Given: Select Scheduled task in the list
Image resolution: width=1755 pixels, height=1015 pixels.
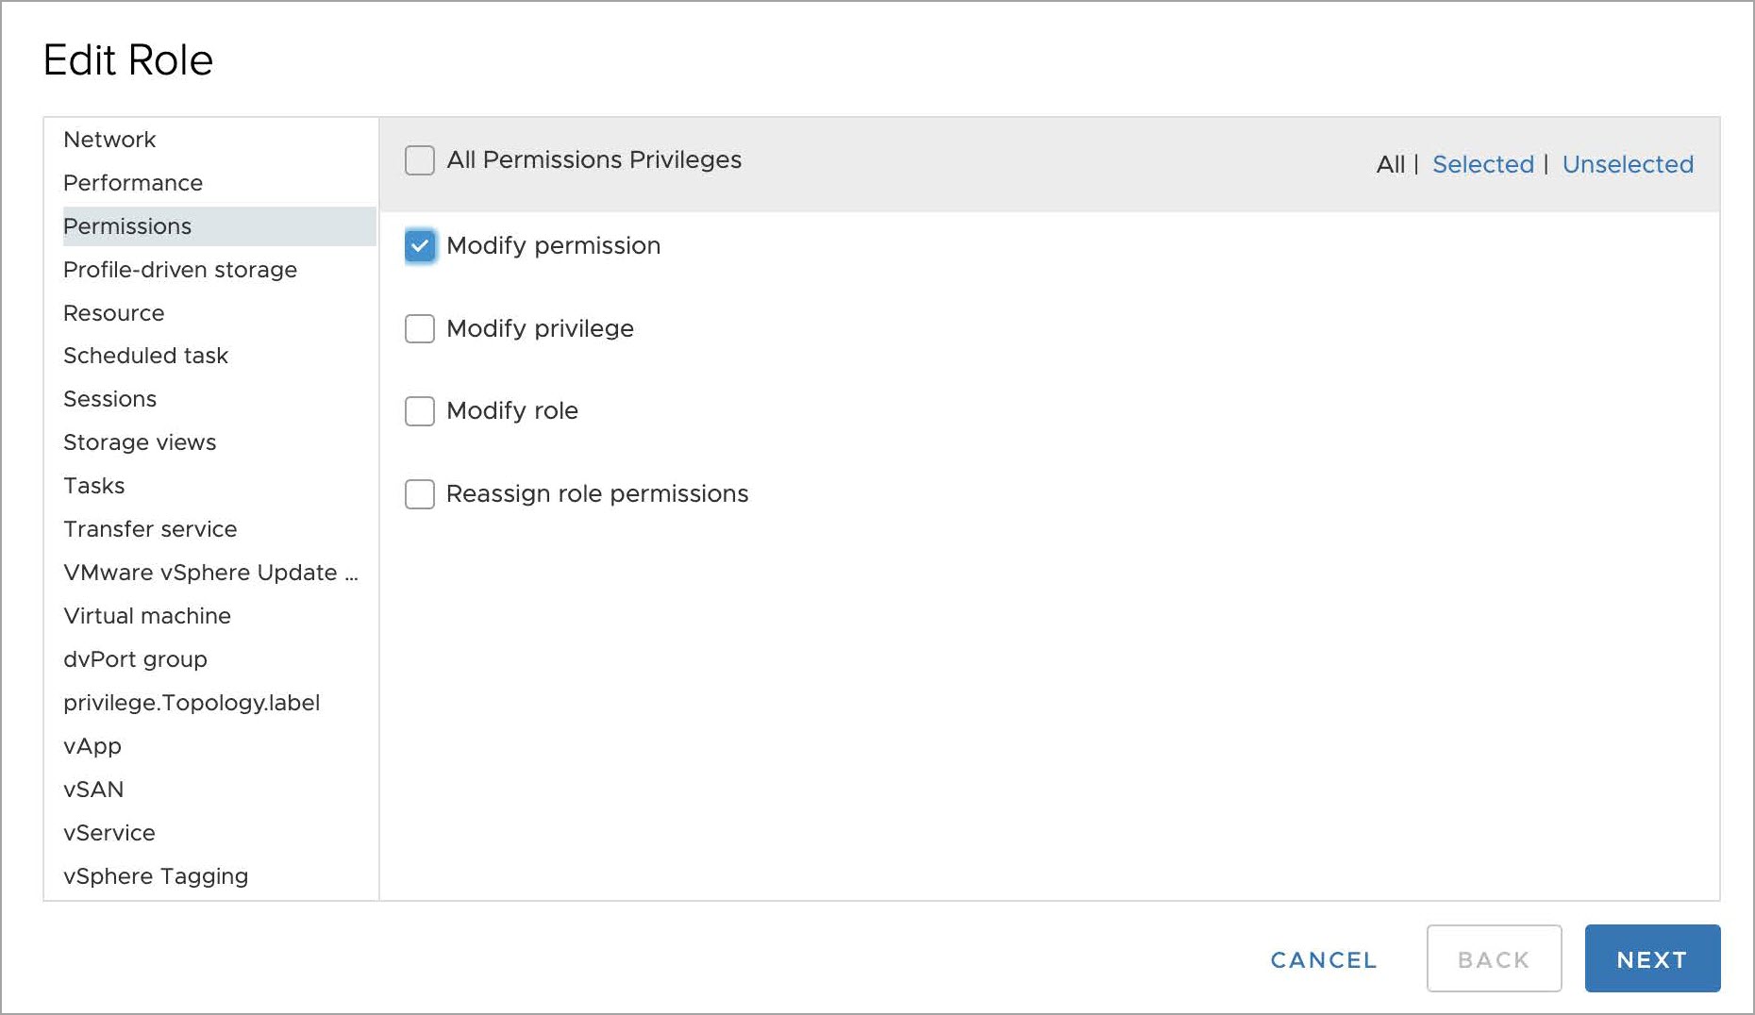Looking at the screenshot, I should point(145,356).
